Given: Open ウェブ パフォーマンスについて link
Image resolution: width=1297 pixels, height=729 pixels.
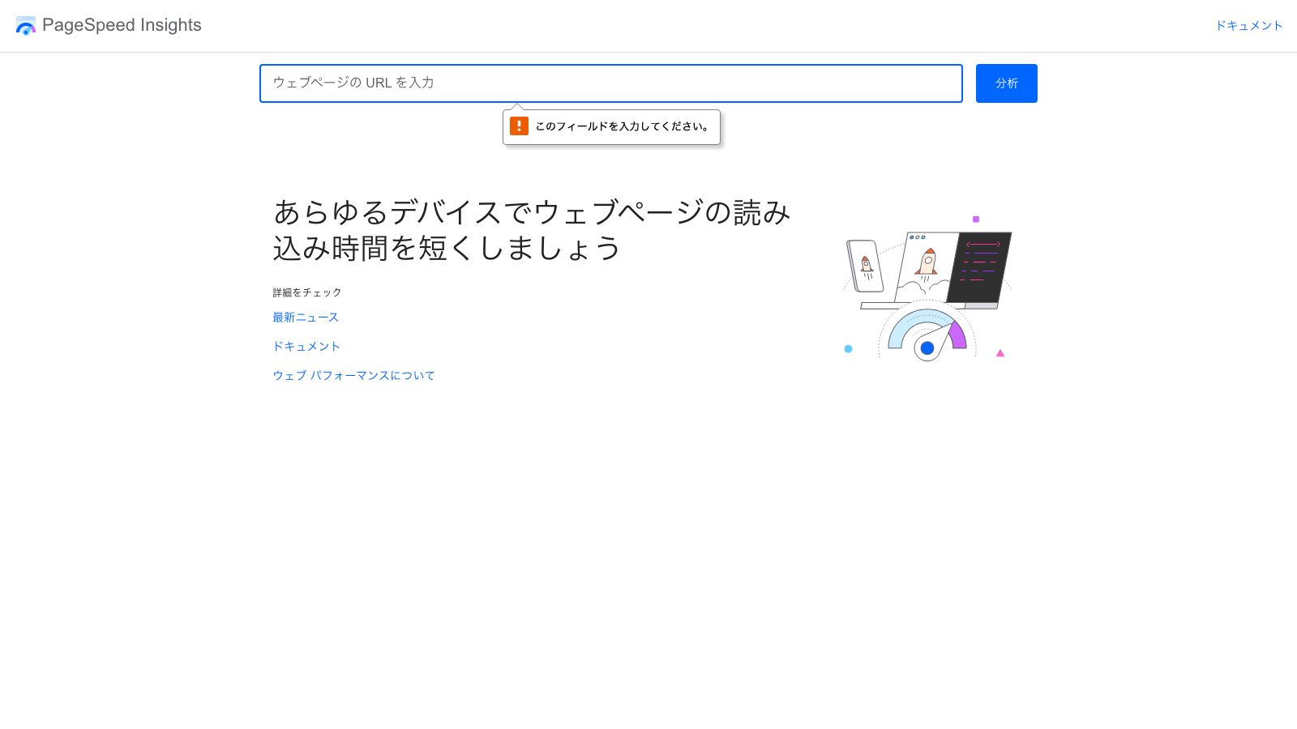Looking at the screenshot, I should (353, 375).
